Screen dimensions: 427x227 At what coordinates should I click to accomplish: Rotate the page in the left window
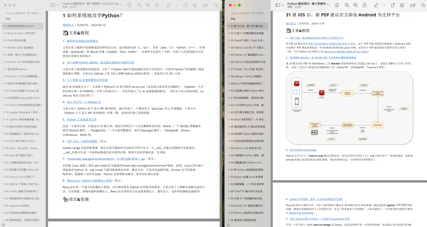185,5
